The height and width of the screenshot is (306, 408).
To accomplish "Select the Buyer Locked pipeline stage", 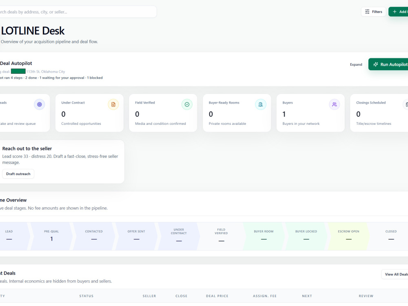I will [306, 236].
